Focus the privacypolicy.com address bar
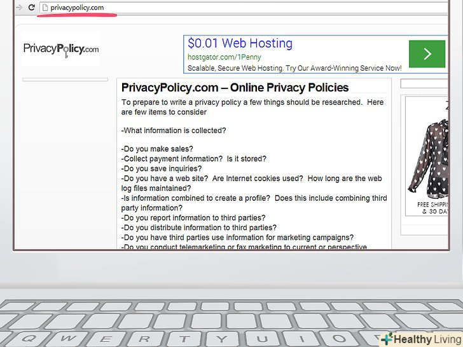The image size is (463, 347). [x=245, y=8]
